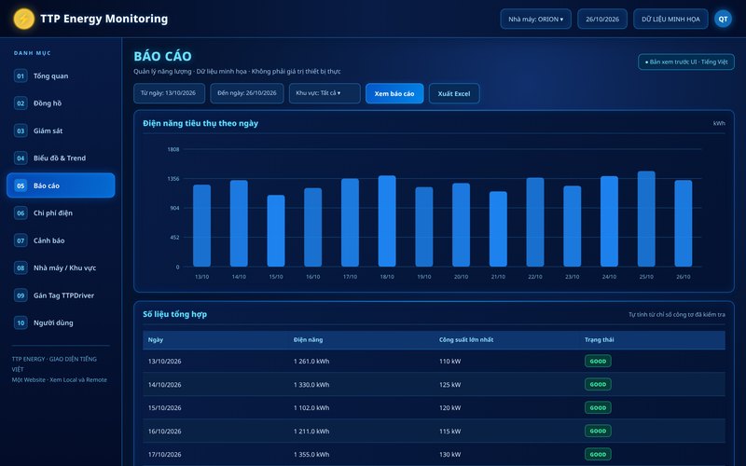Click the Từ ngày: 13/10/2026 field

(x=170, y=93)
